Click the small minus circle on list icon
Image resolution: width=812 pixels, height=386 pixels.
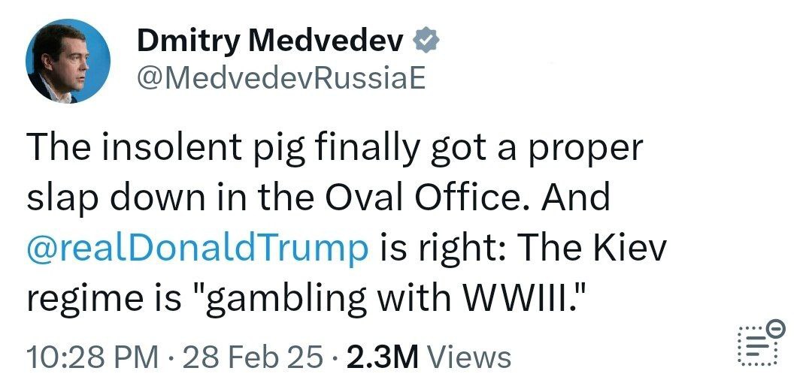[778, 328]
